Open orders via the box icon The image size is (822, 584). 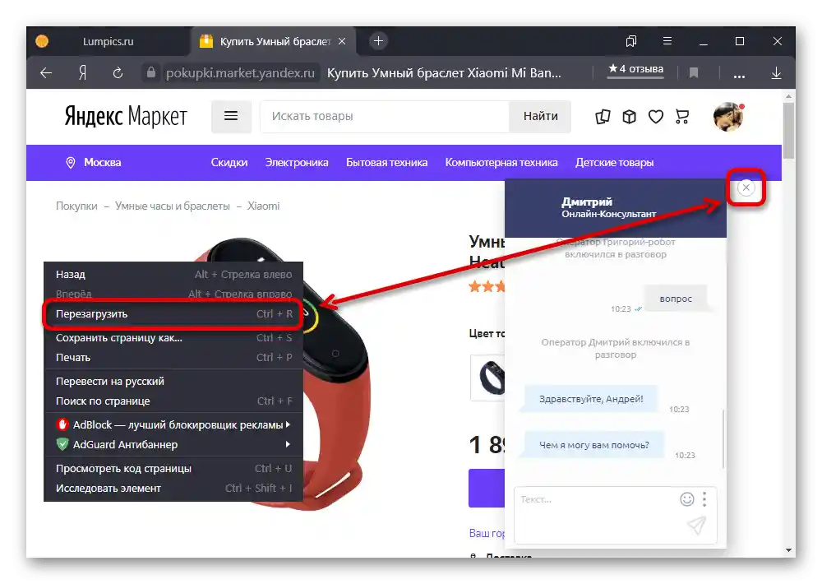pyautogui.click(x=629, y=116)
